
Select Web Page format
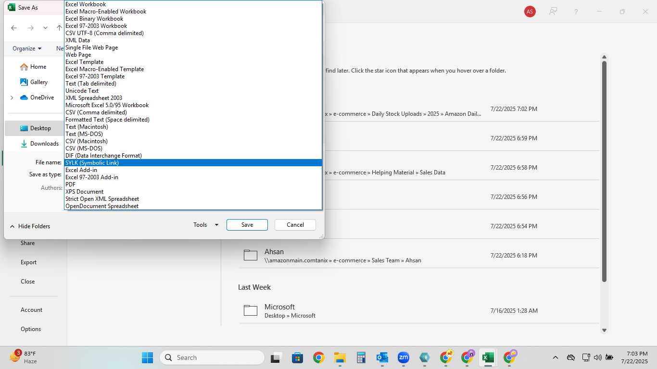(x=193, y=55)
